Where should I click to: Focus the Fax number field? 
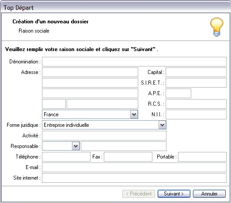click(x=128, y=157)
